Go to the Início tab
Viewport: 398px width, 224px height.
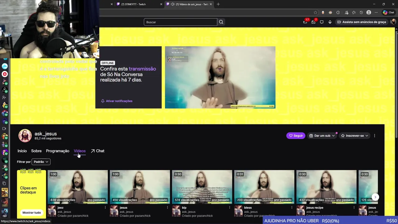[22, 151]
